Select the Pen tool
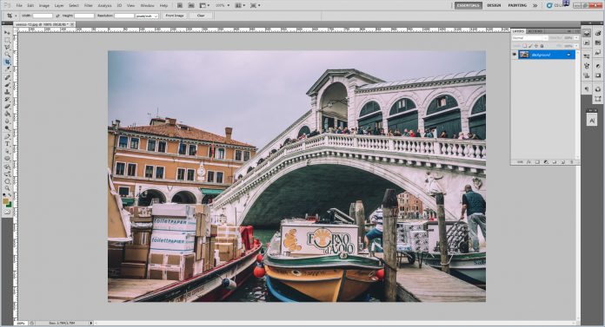Image resolution: width=605 pixels, height=327 pixels. point(7,137)
